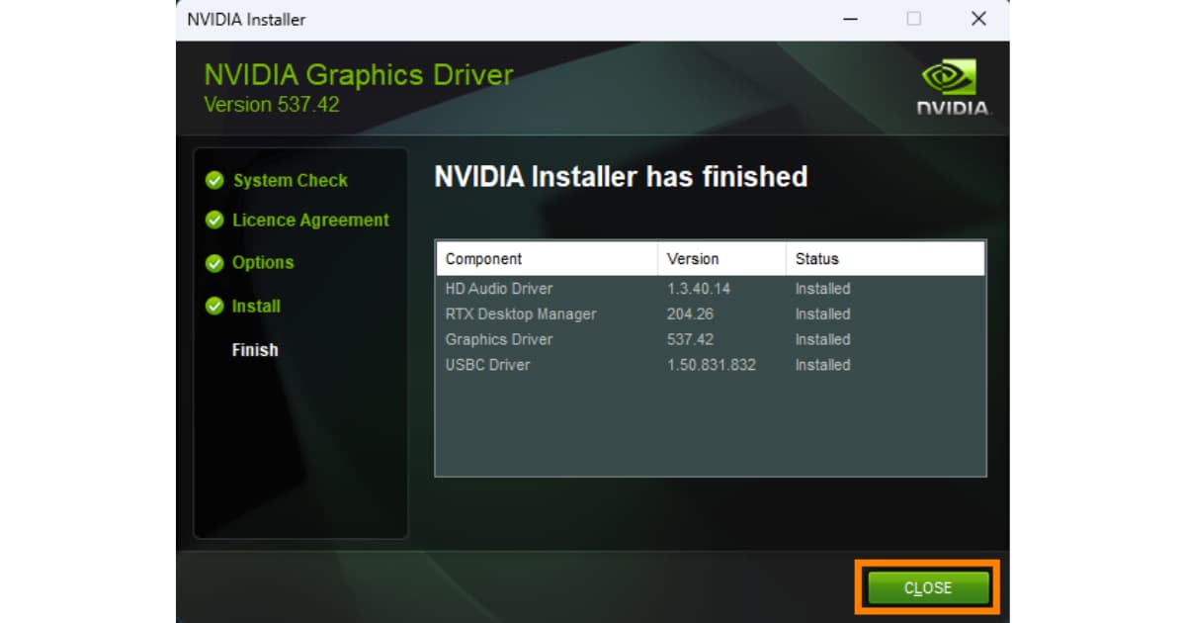
Task: Select the USBC Driver row
Action: (x=487, y=365)
